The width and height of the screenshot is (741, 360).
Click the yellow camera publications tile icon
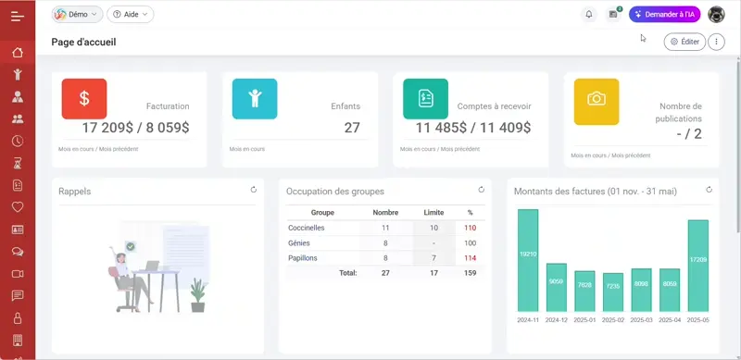tap(597, 102)
